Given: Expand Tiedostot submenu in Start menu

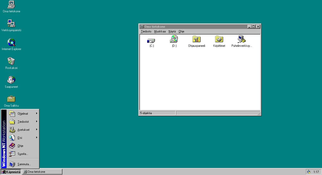Looking at the screenshot, I should [x=23, y=122].
